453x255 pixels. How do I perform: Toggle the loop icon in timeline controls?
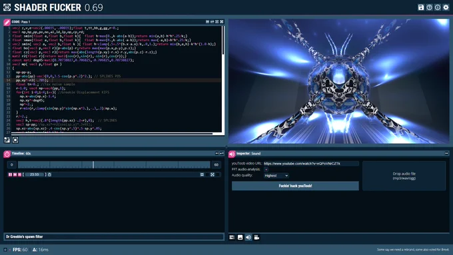[x=202, y=174]
